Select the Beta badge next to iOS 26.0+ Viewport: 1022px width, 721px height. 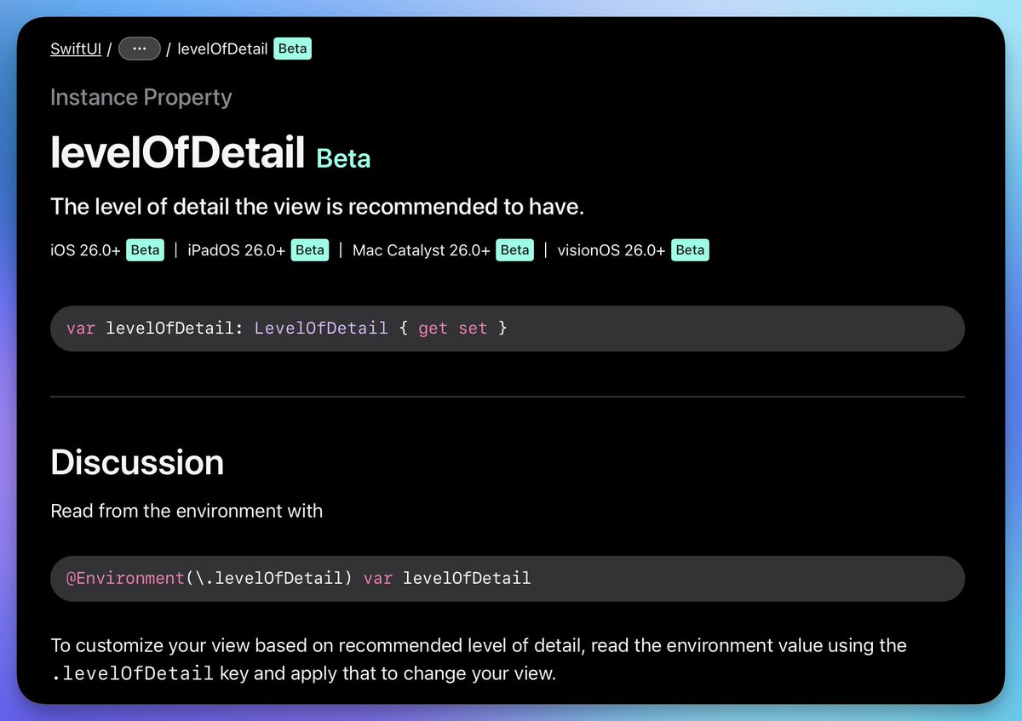tap(145, 249)
